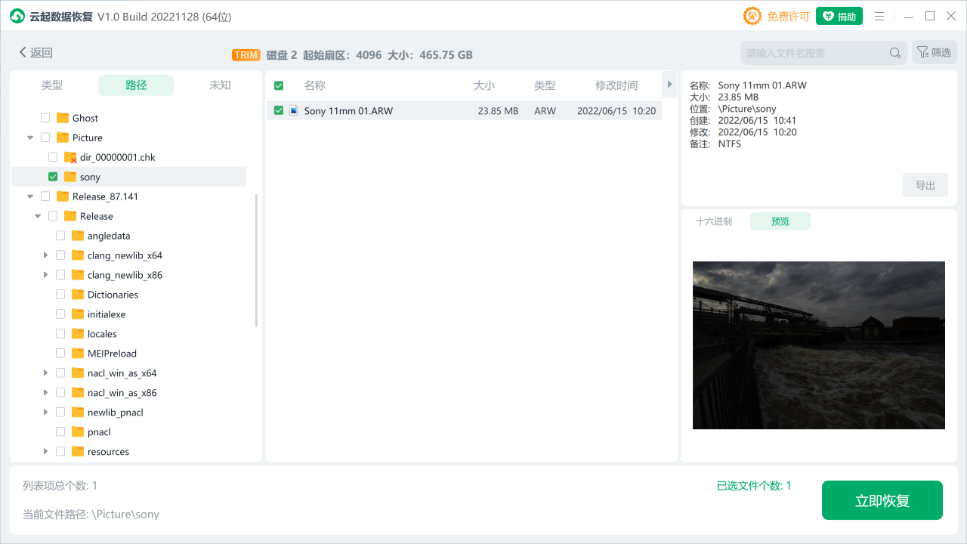Screen dimensions: 967x544
Task: Click the 免费许可 license icon
Action: (x=753, y=15)
